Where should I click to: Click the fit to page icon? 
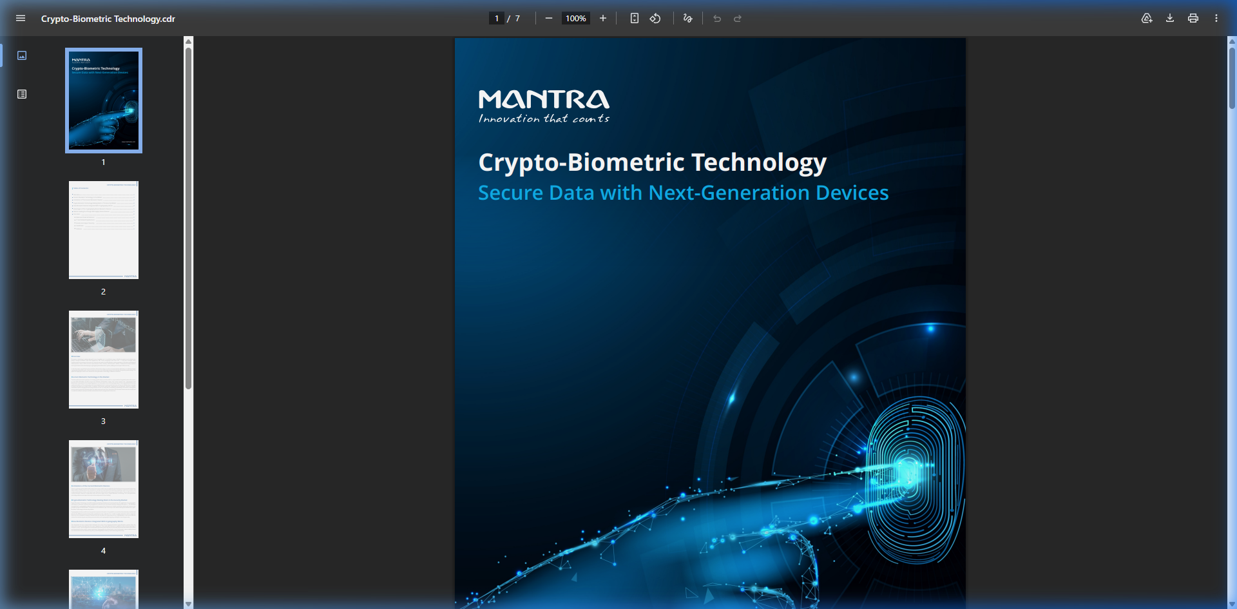(x=635, y=18)
